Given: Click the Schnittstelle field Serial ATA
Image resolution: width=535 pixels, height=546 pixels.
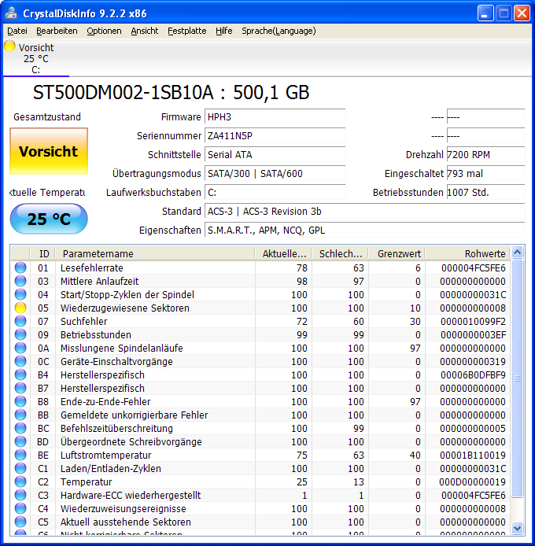Looking at the screenshot, I should (x=275, y=155).
